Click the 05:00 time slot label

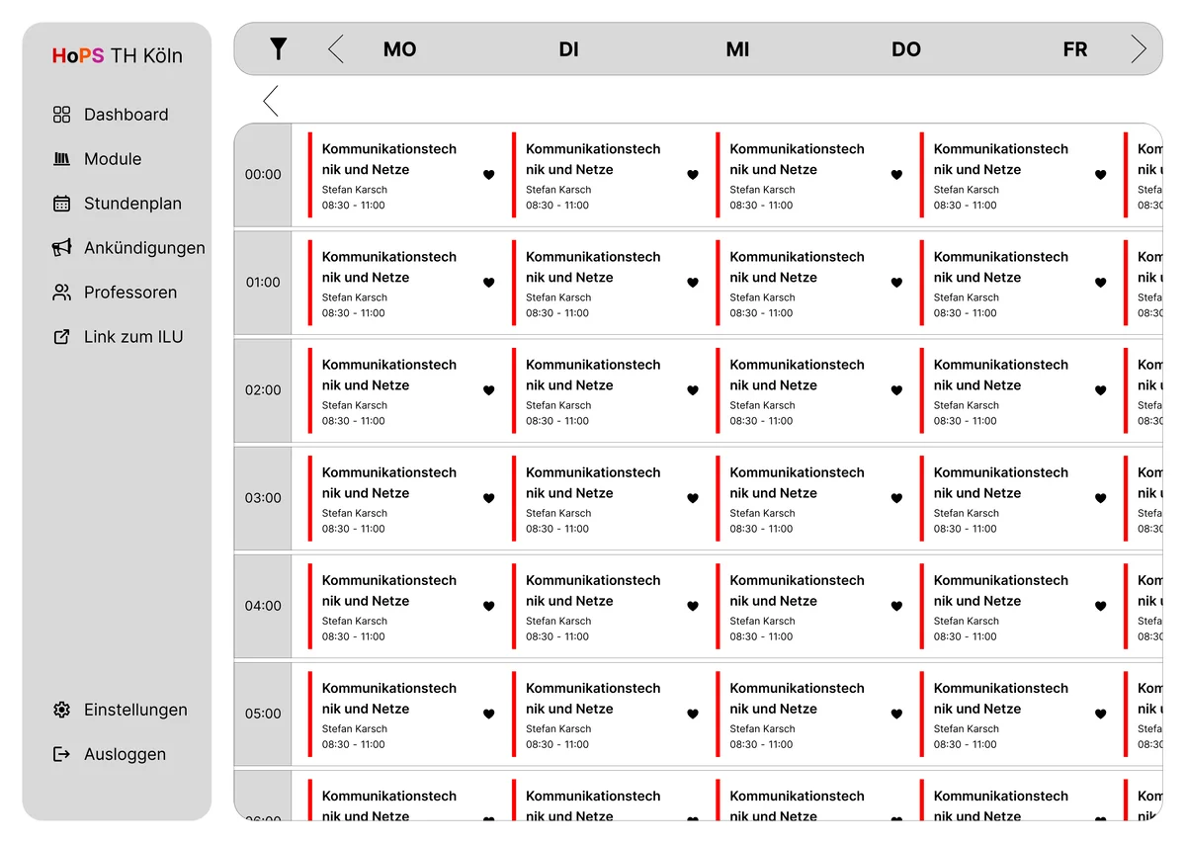tap(263, 714)
